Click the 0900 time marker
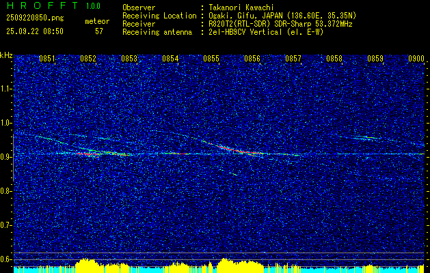The width and height of the screenshot is (430, 273). (416, 58)
